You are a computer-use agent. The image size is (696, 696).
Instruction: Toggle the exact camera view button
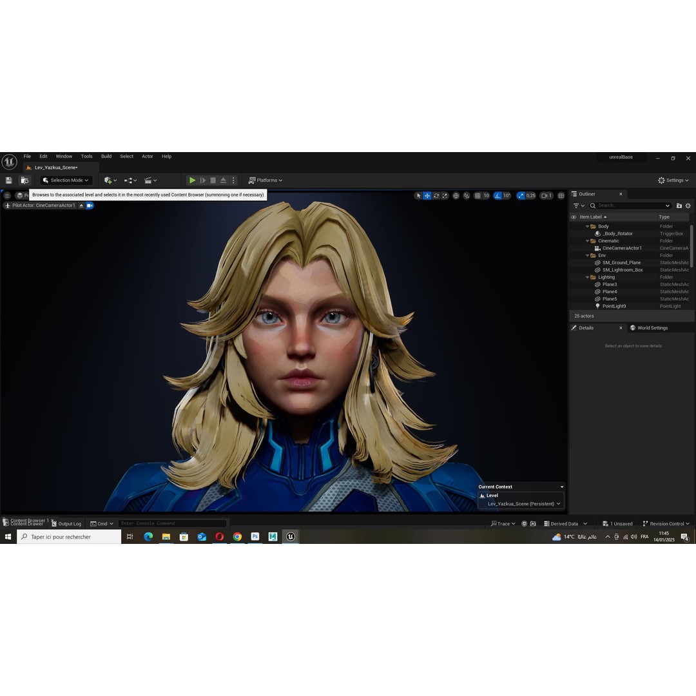[90, 206]
